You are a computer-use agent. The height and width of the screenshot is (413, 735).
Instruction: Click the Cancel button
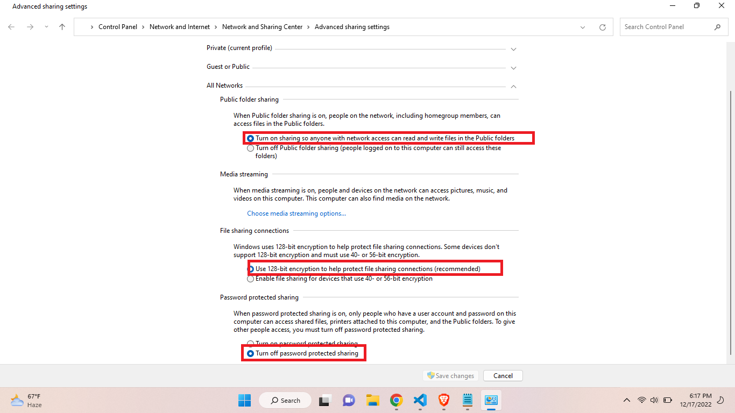503,376
